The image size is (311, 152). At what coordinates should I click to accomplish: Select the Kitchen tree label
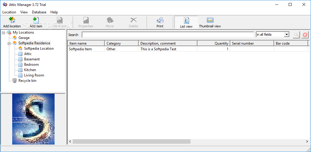30,70
